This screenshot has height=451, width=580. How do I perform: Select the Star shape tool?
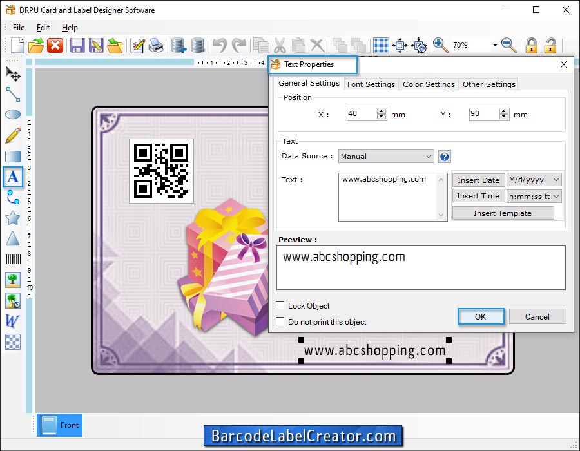(13, 218)
